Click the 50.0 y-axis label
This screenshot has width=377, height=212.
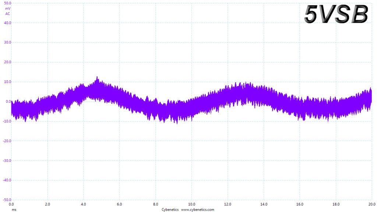[8, 3]
